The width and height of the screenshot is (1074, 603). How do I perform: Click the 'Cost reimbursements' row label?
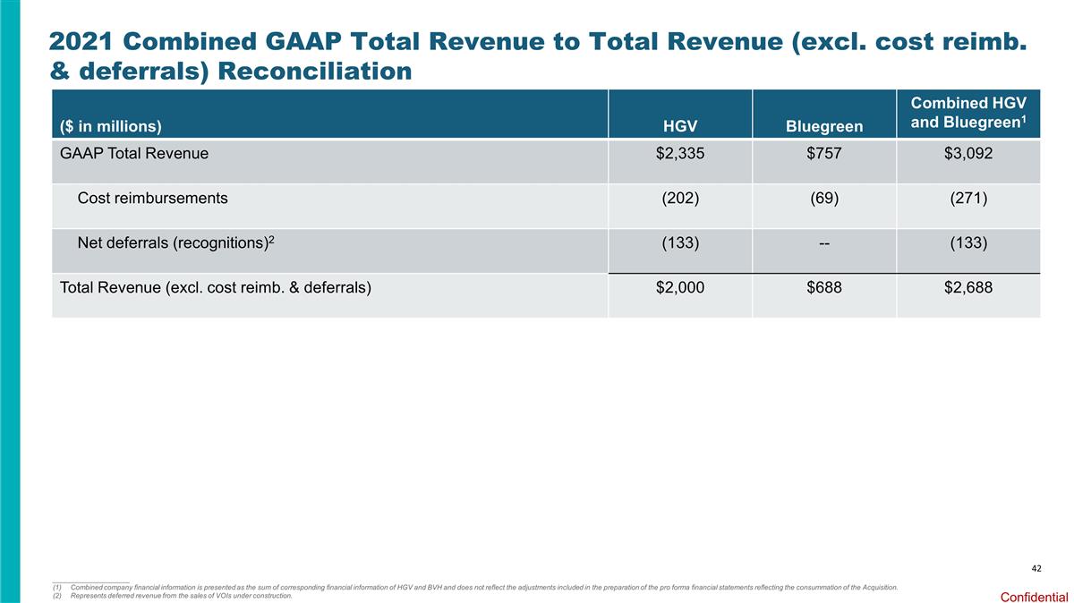point(152,198)
